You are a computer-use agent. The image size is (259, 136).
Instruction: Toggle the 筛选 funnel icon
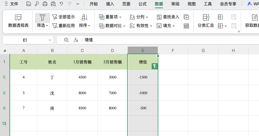pyautogui.click(x=42, y=18)
